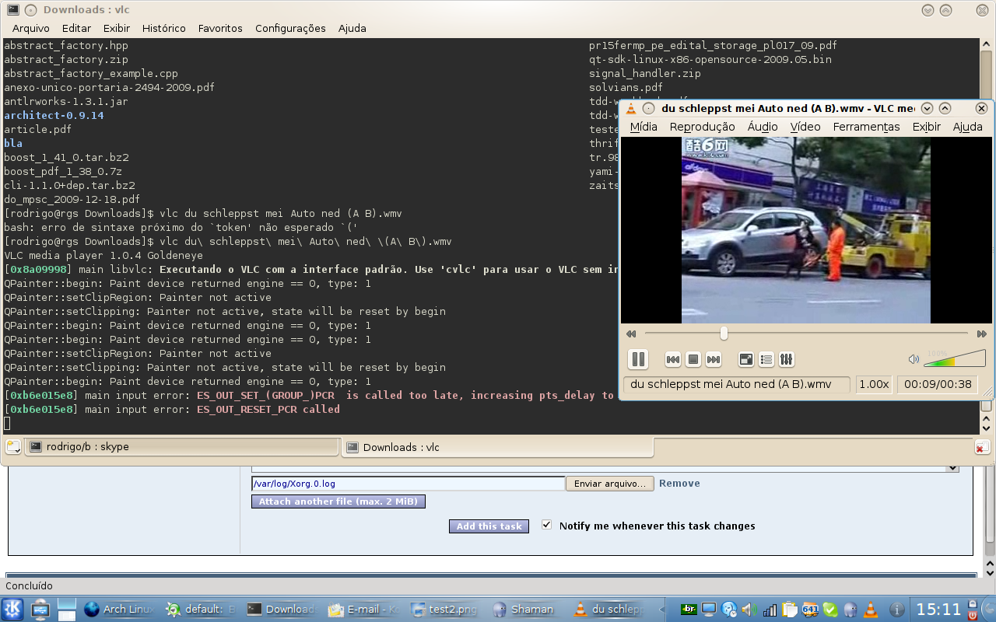Open the Ferramentas menu in VLC
996x622 pixels.
point(866,127)
